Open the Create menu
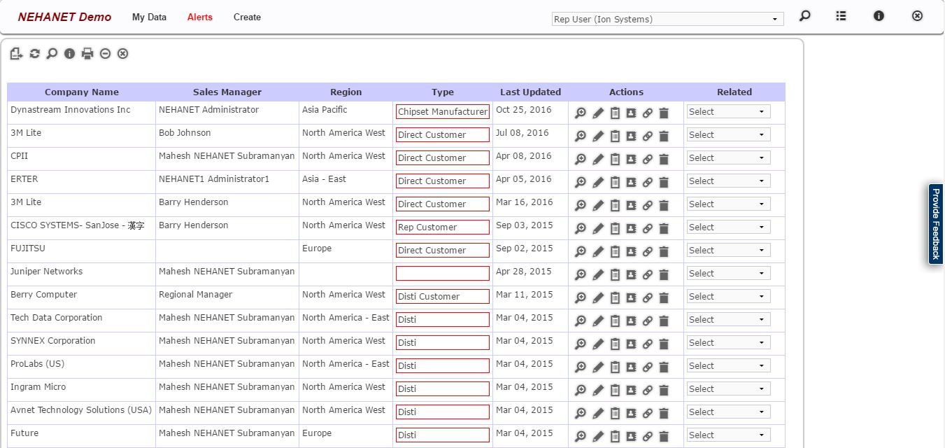Screen dimensions: 945x448 [x=247, y=17]
